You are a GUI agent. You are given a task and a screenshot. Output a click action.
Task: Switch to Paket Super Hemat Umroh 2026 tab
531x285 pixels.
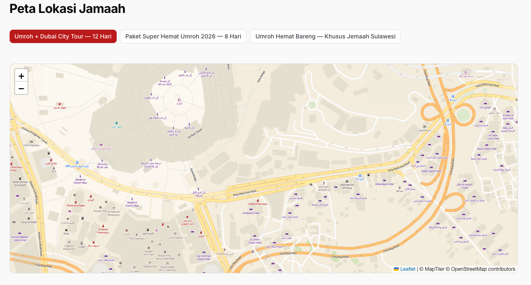(183, 36)
